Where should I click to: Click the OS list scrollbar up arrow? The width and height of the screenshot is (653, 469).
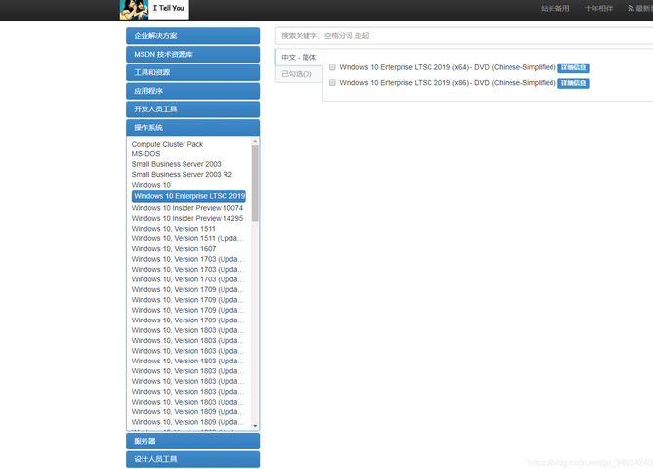click(255, 142)
